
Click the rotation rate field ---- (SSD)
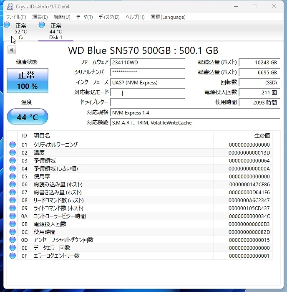[x=259, y=82]
